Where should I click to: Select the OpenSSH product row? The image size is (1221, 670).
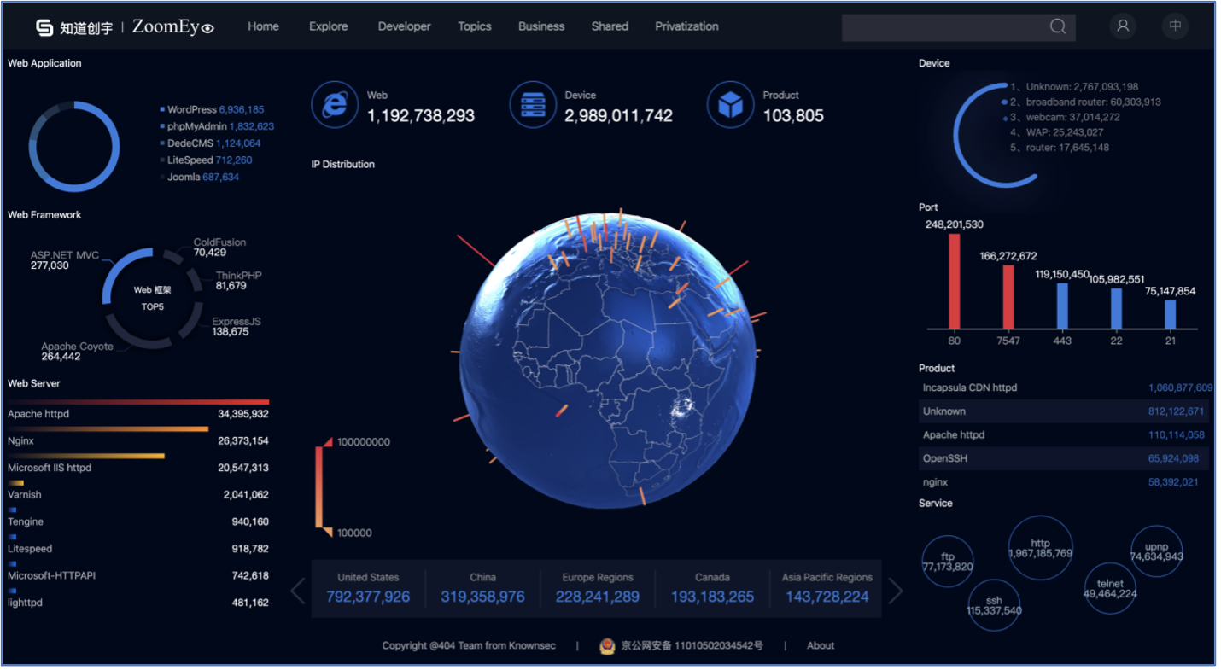pyautogui.click(x=1066, y=458)
